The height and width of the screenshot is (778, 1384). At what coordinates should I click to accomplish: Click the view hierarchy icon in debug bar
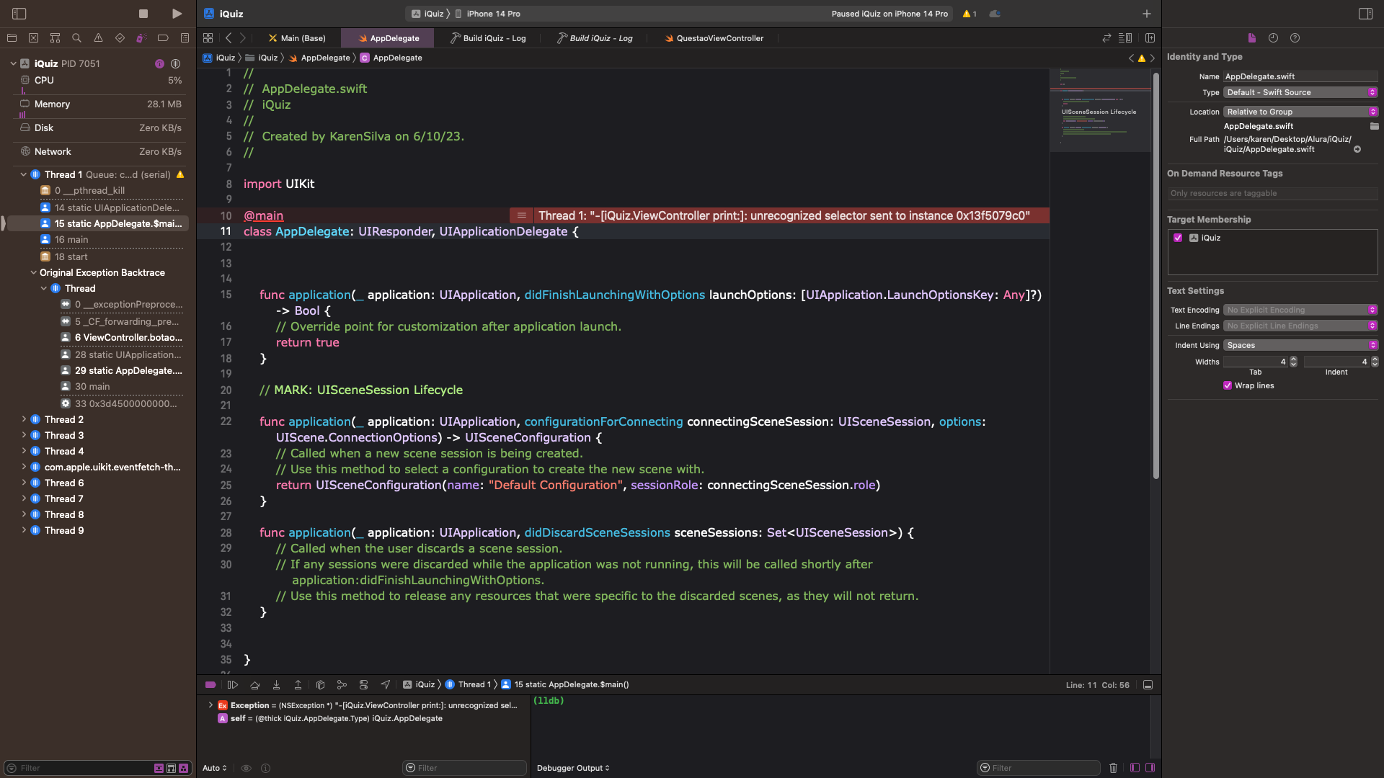[x=320, y=684]
